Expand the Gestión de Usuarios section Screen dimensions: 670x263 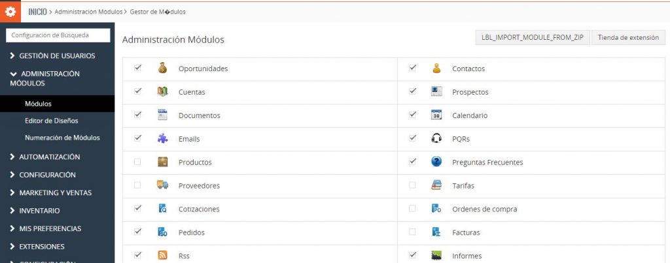tap(56, 55)
